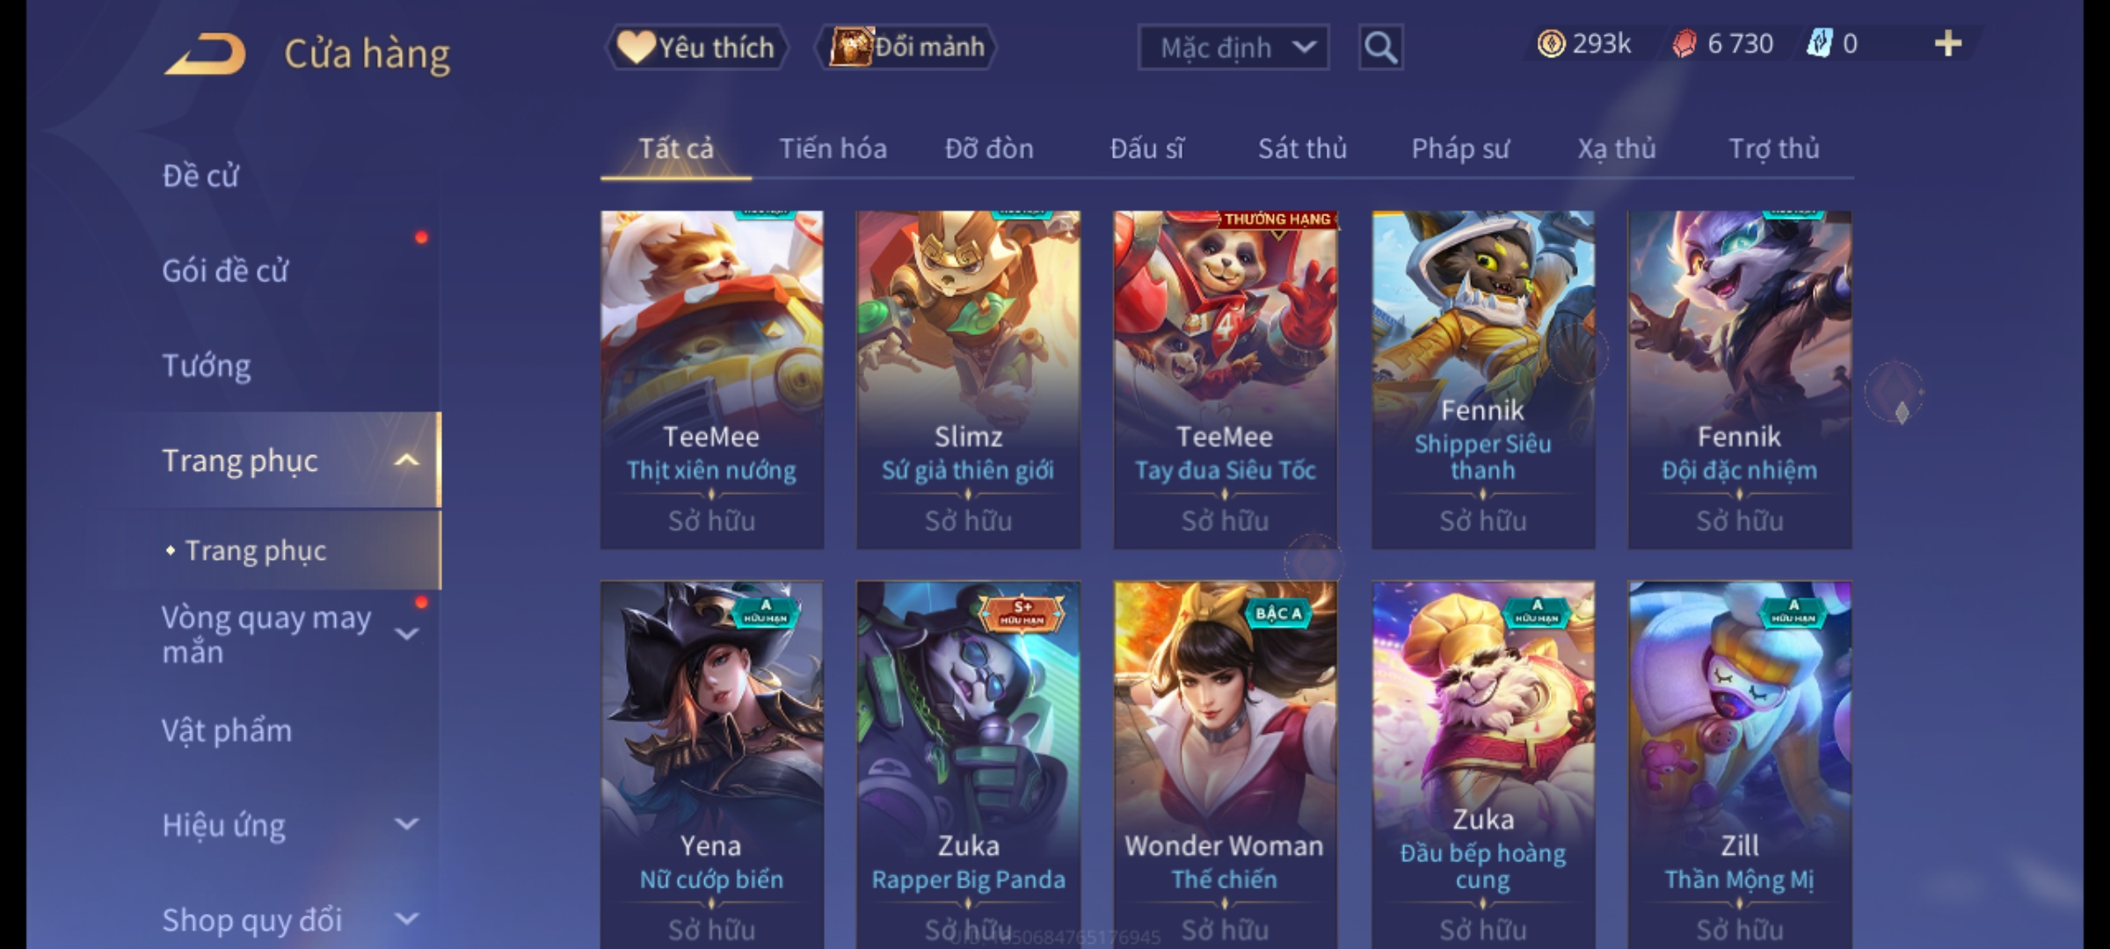Select the Tiến hóa tab
Viewport: 2110px width, 949px height.
(x=833, y=149)
